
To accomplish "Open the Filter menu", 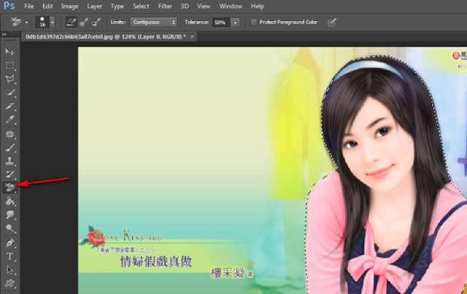I will [x=165, y=6].
